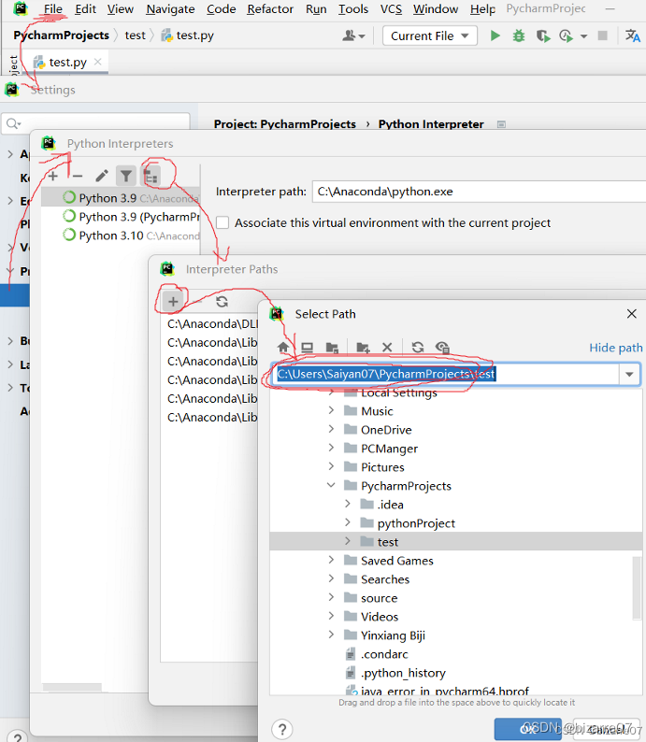Open the Refactor menu

270,9
